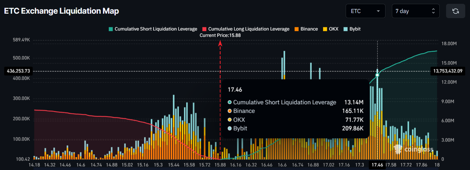Open the 7 day range selector
This screenshot has height=170, width=470.
point(411,11)
